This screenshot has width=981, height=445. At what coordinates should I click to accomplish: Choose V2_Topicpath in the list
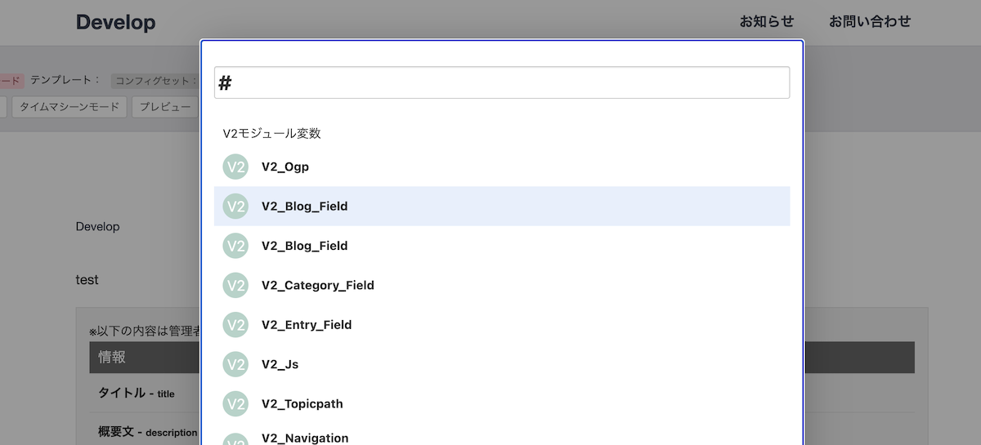tap(302, 403)
